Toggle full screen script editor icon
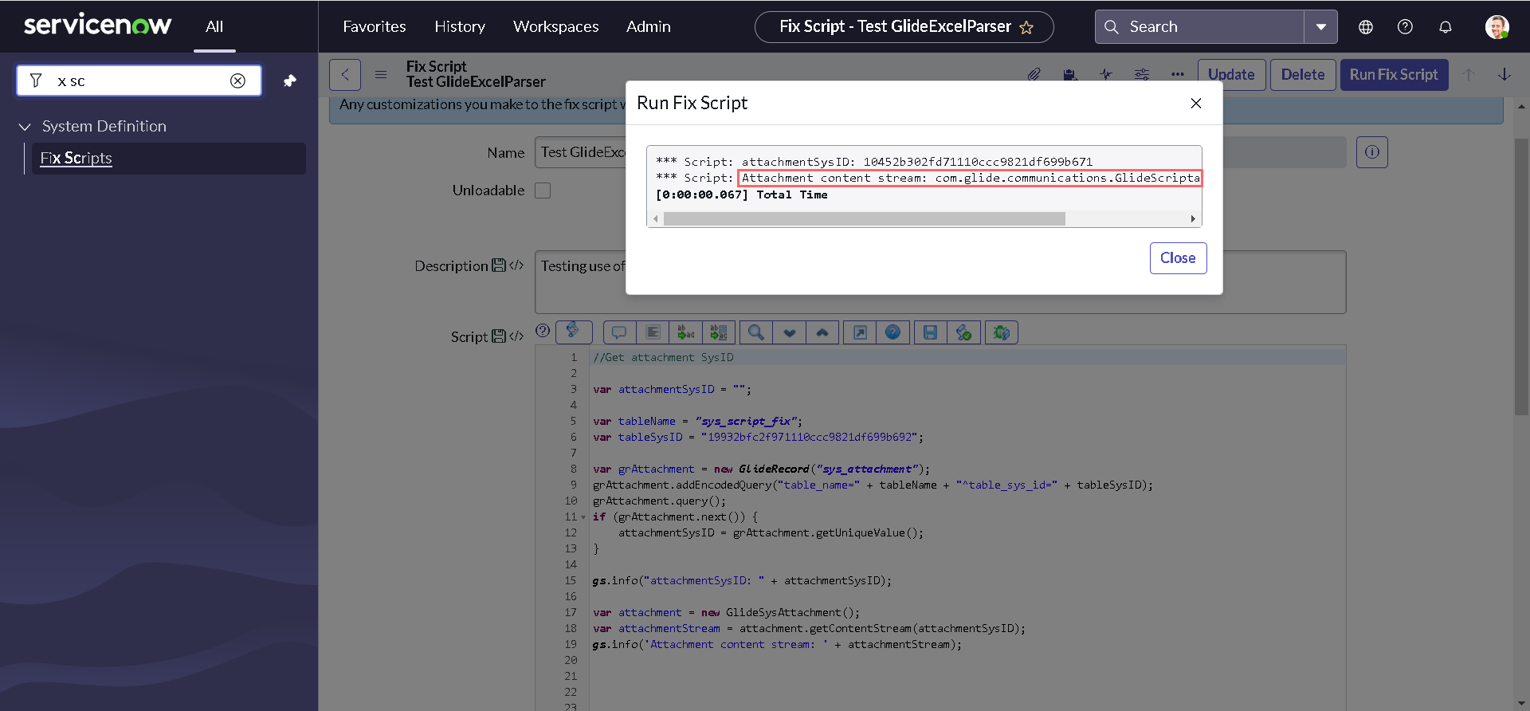 point(860,332)
